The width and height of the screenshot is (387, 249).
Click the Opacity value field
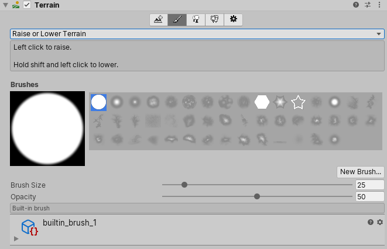(x=369, y=196)
